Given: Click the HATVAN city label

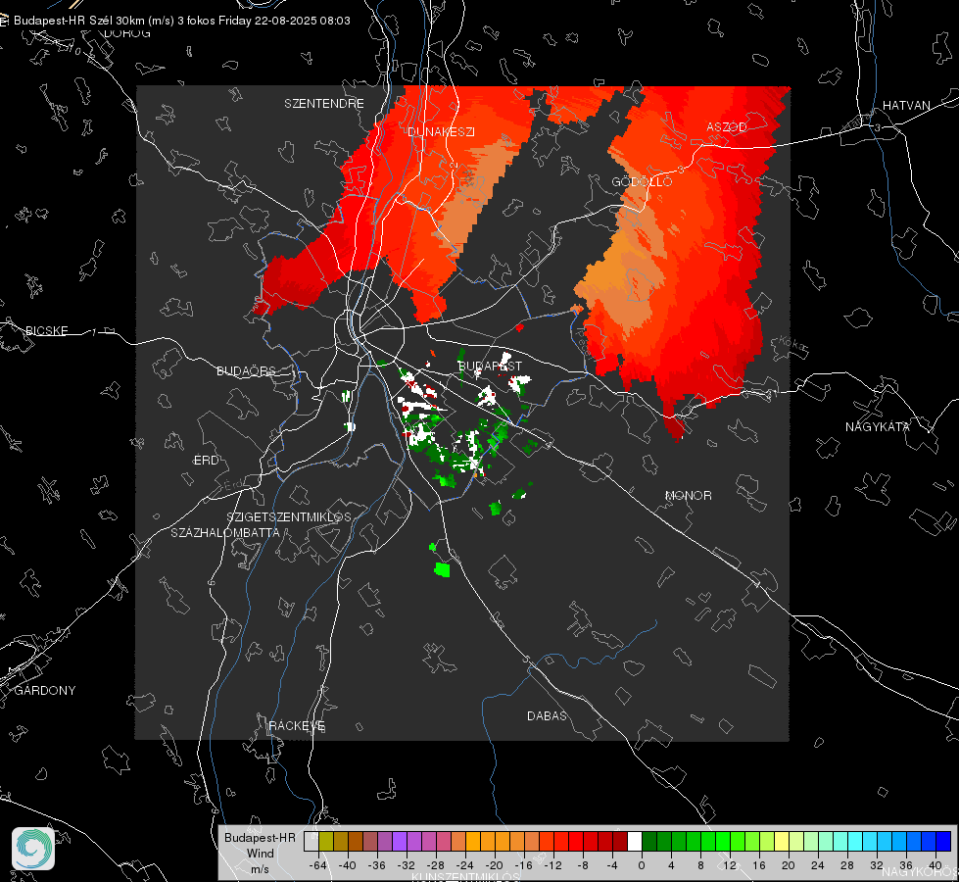Looking at the screenshot, I should pyautogui.click(x=906, y=105).
